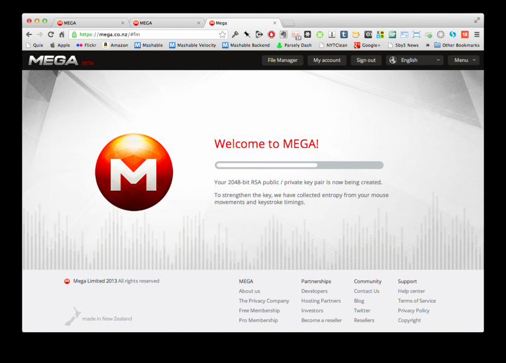
Task: Click the browser forward arrow
Action: 40,34
